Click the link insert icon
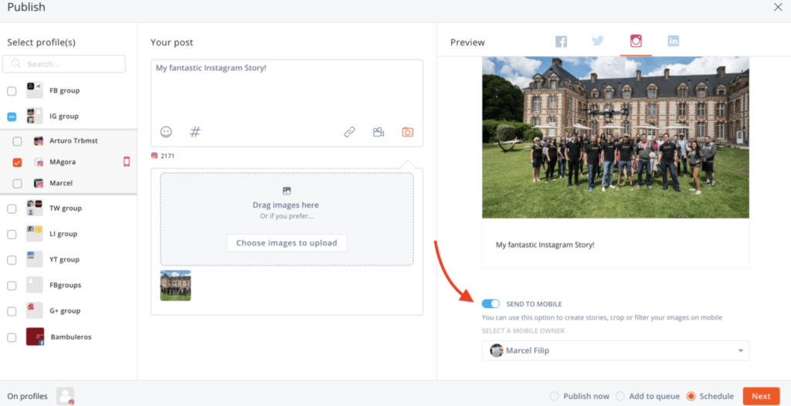Image resolution: width=791 pixels, height=406 pixels. click(349, 132)
